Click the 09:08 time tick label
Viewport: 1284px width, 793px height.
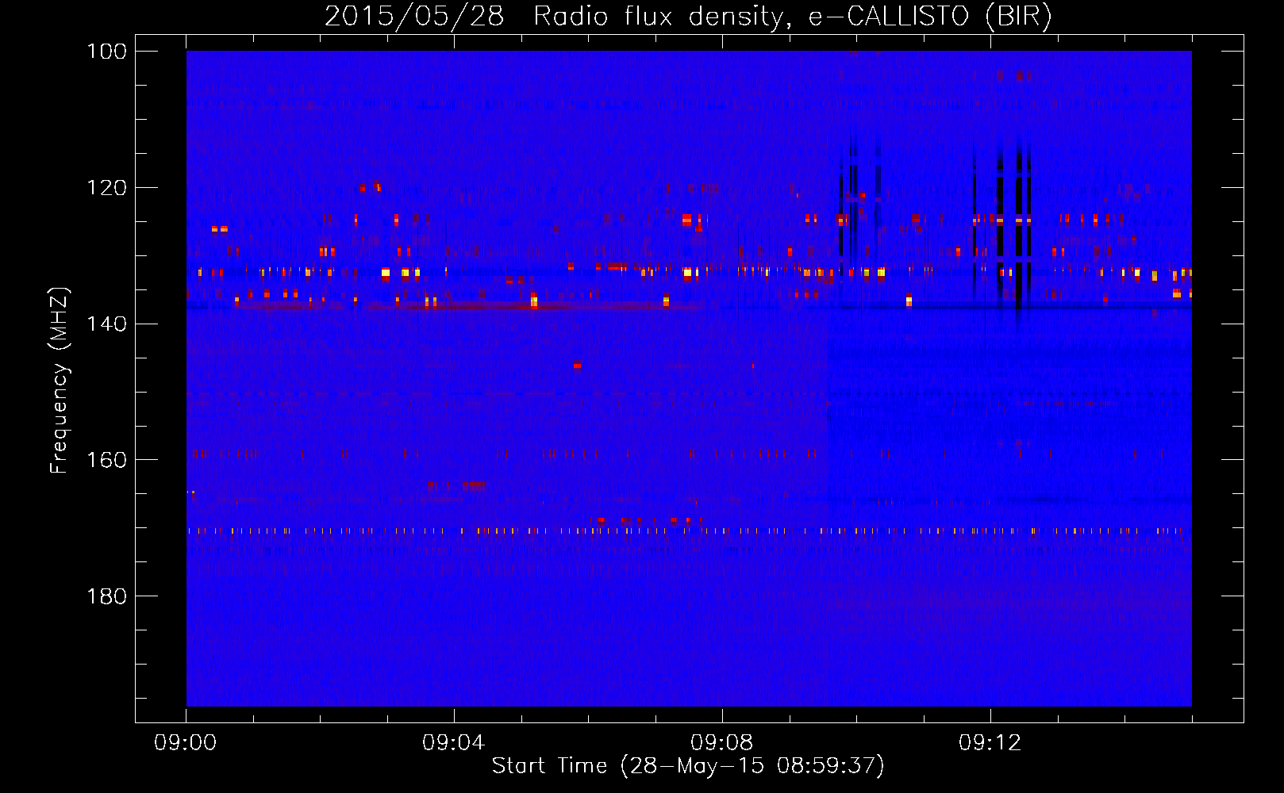click(722, 743)
